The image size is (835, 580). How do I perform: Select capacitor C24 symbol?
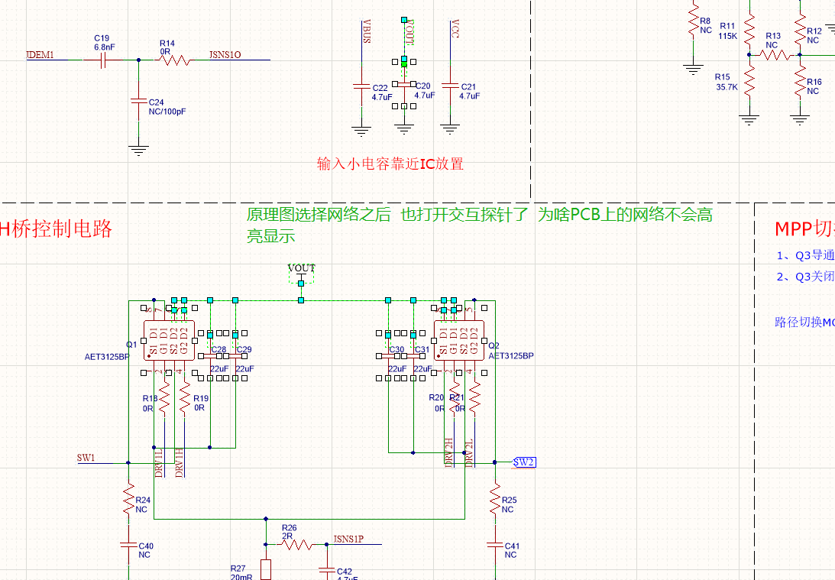pyautogui.click(x=139, y=101)
